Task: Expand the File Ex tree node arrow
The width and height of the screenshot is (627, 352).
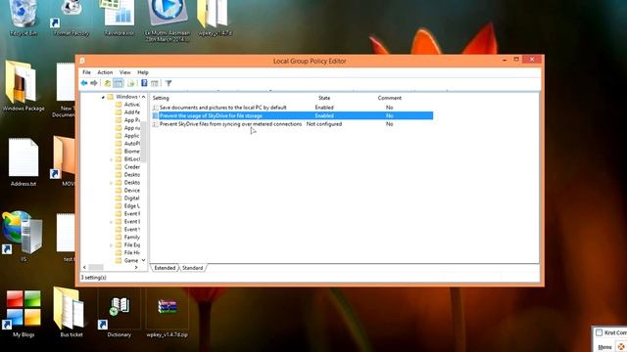Action: (x=111, y=245)
